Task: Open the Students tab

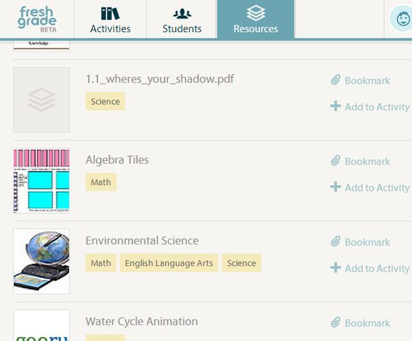Action: (x=182, y=19)
